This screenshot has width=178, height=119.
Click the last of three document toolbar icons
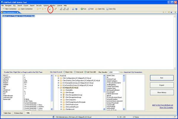tap(68, 9)
